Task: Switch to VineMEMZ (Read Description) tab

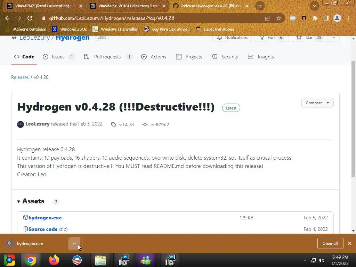Action: [x=44, y=6]
